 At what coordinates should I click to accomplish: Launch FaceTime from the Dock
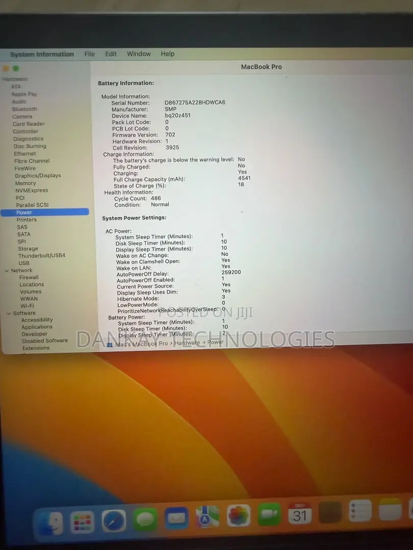pos(269,514)
